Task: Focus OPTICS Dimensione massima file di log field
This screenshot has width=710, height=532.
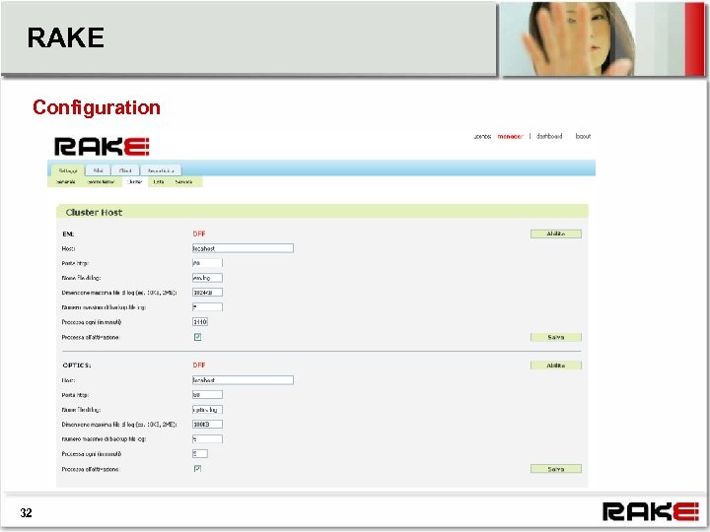Action: tap(207, 425)
